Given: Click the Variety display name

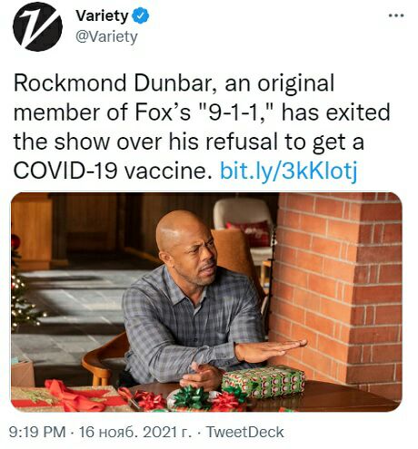Looking at the screenshot, I should point(102,15).
